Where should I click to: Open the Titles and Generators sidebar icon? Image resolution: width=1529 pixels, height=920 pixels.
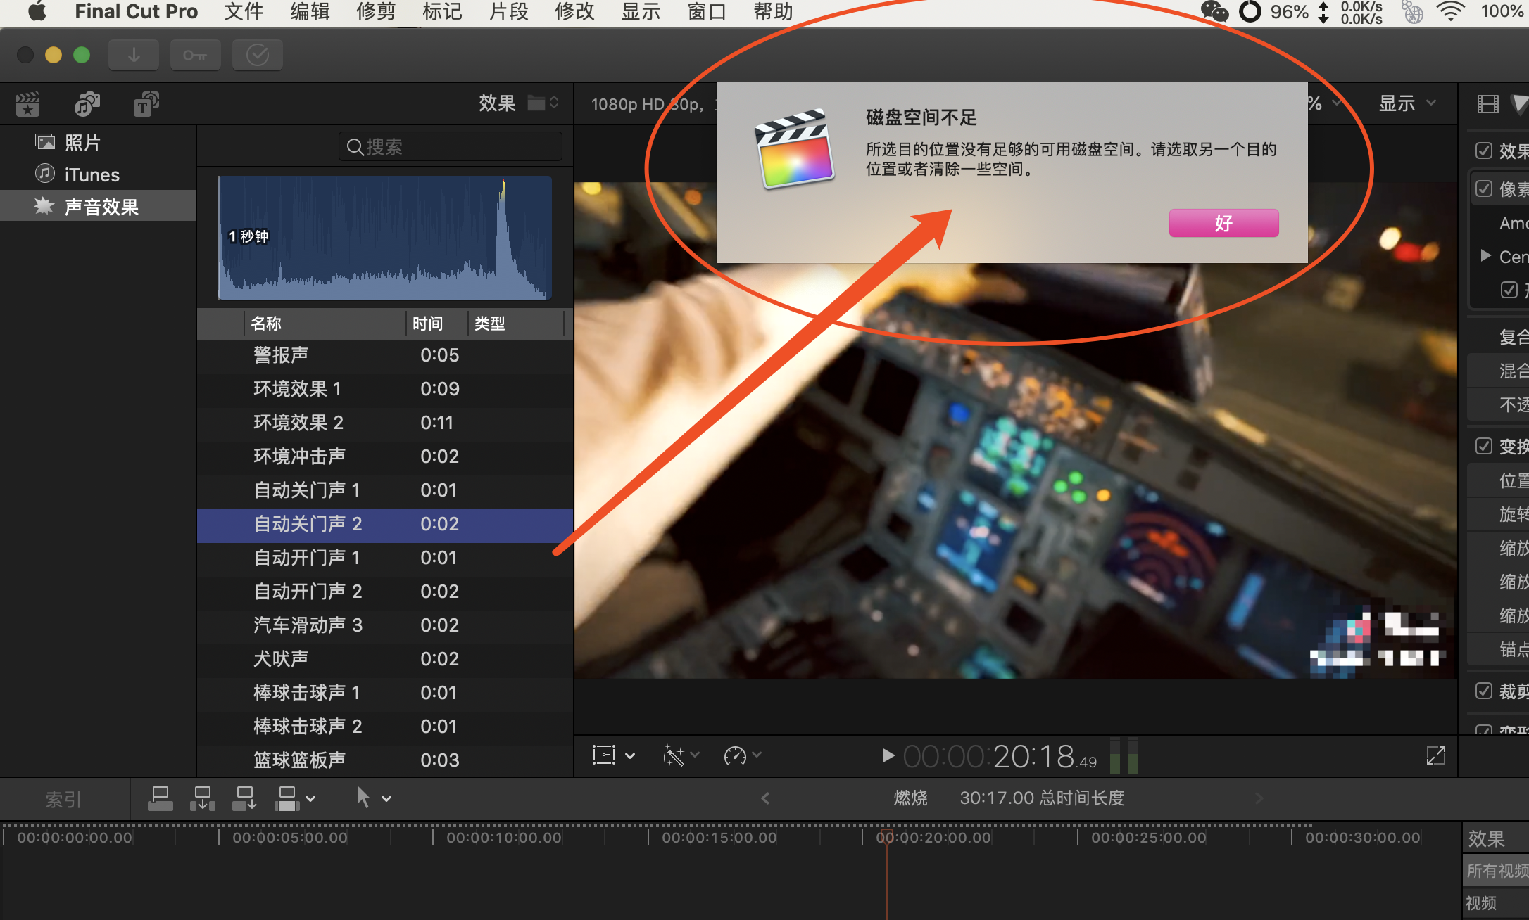tap(146, 104)
